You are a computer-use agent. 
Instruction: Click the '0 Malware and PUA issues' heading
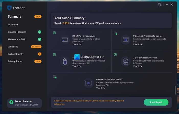click(109, 80)
